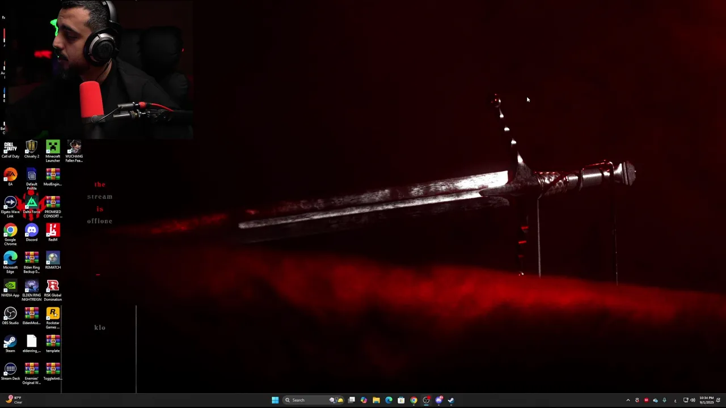Open the Steam desktop shortcut
This screenshot has width=726, height=408.
pos(10,344)
